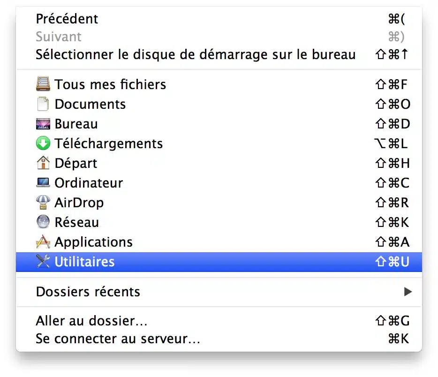Image resolution: width=438 pixels, height=377 pixels.
Task: Click the Utilitaires tools icon
Action: click(43, 261)
